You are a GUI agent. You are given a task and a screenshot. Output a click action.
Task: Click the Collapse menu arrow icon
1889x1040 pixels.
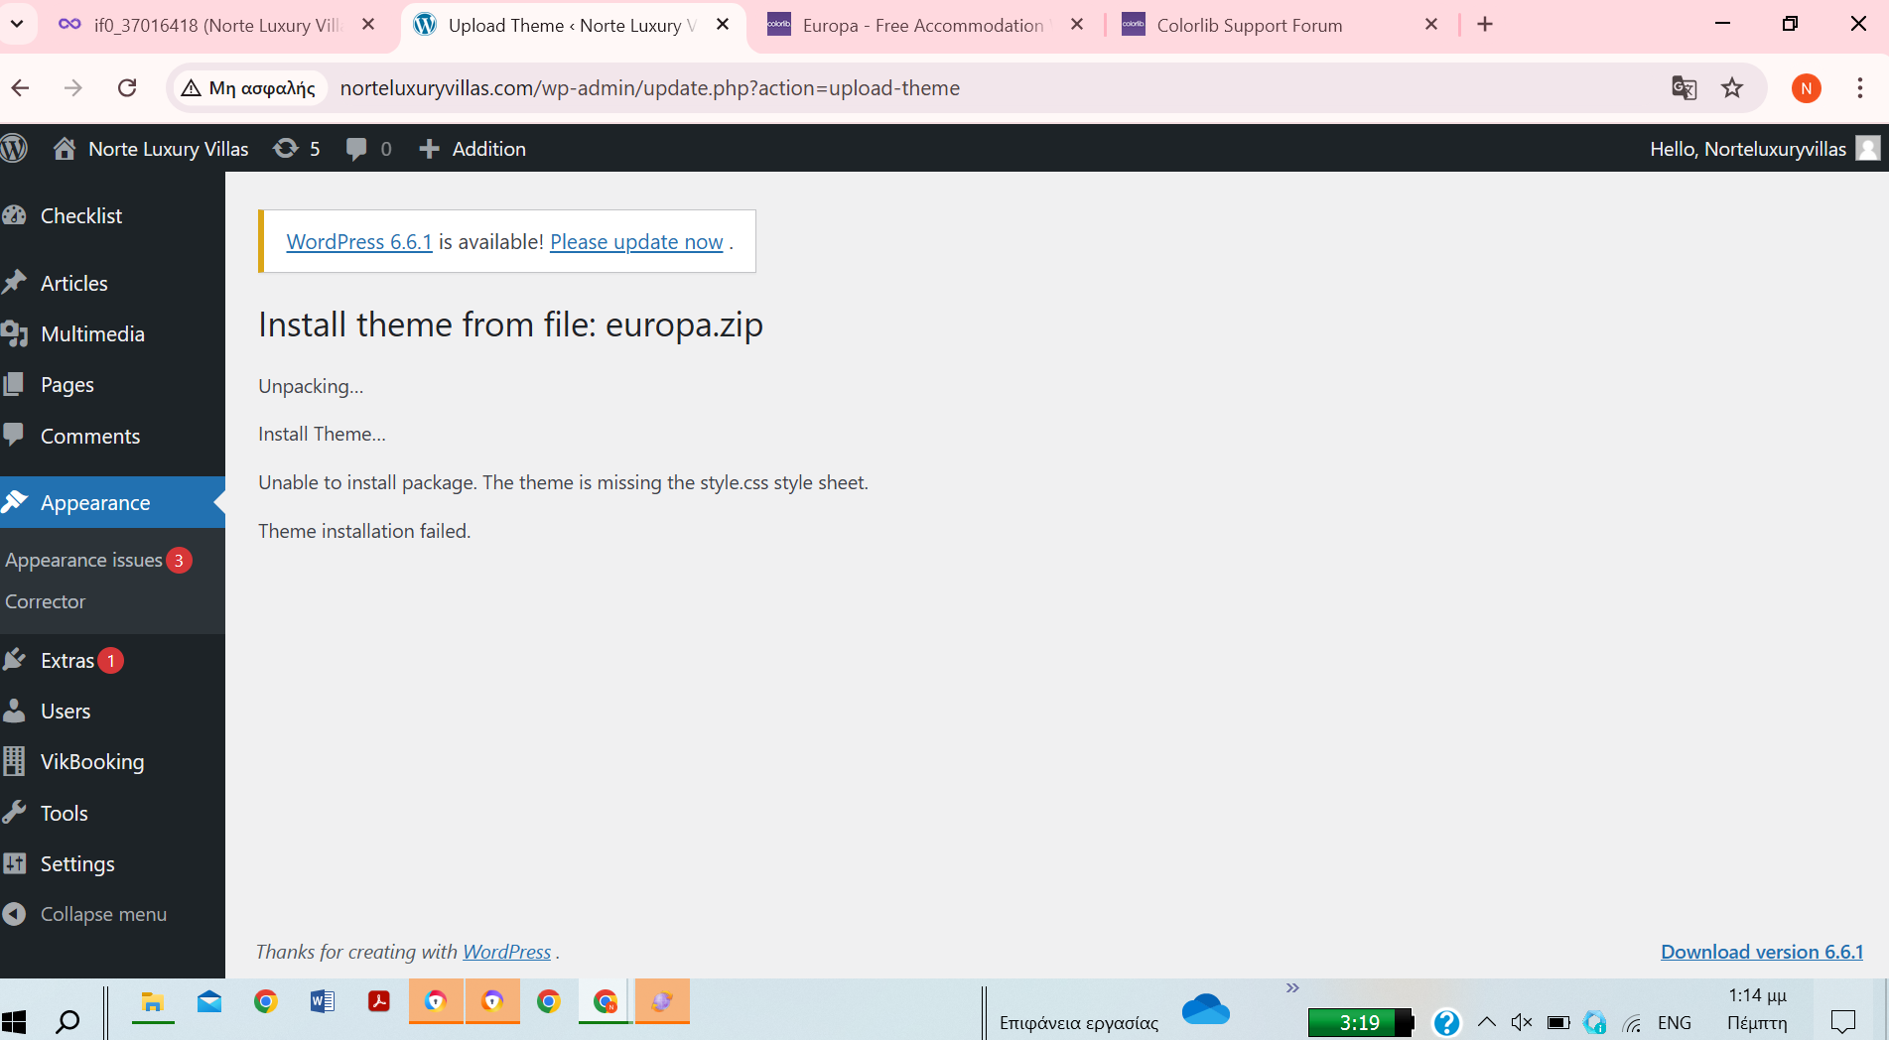pyautogui.click(x=14, y=914)
